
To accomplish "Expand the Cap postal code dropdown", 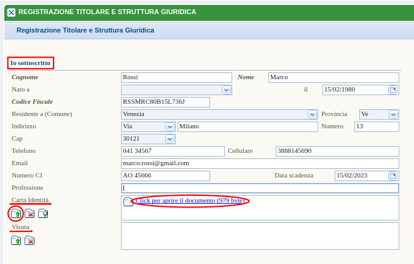I will [170, 139].
